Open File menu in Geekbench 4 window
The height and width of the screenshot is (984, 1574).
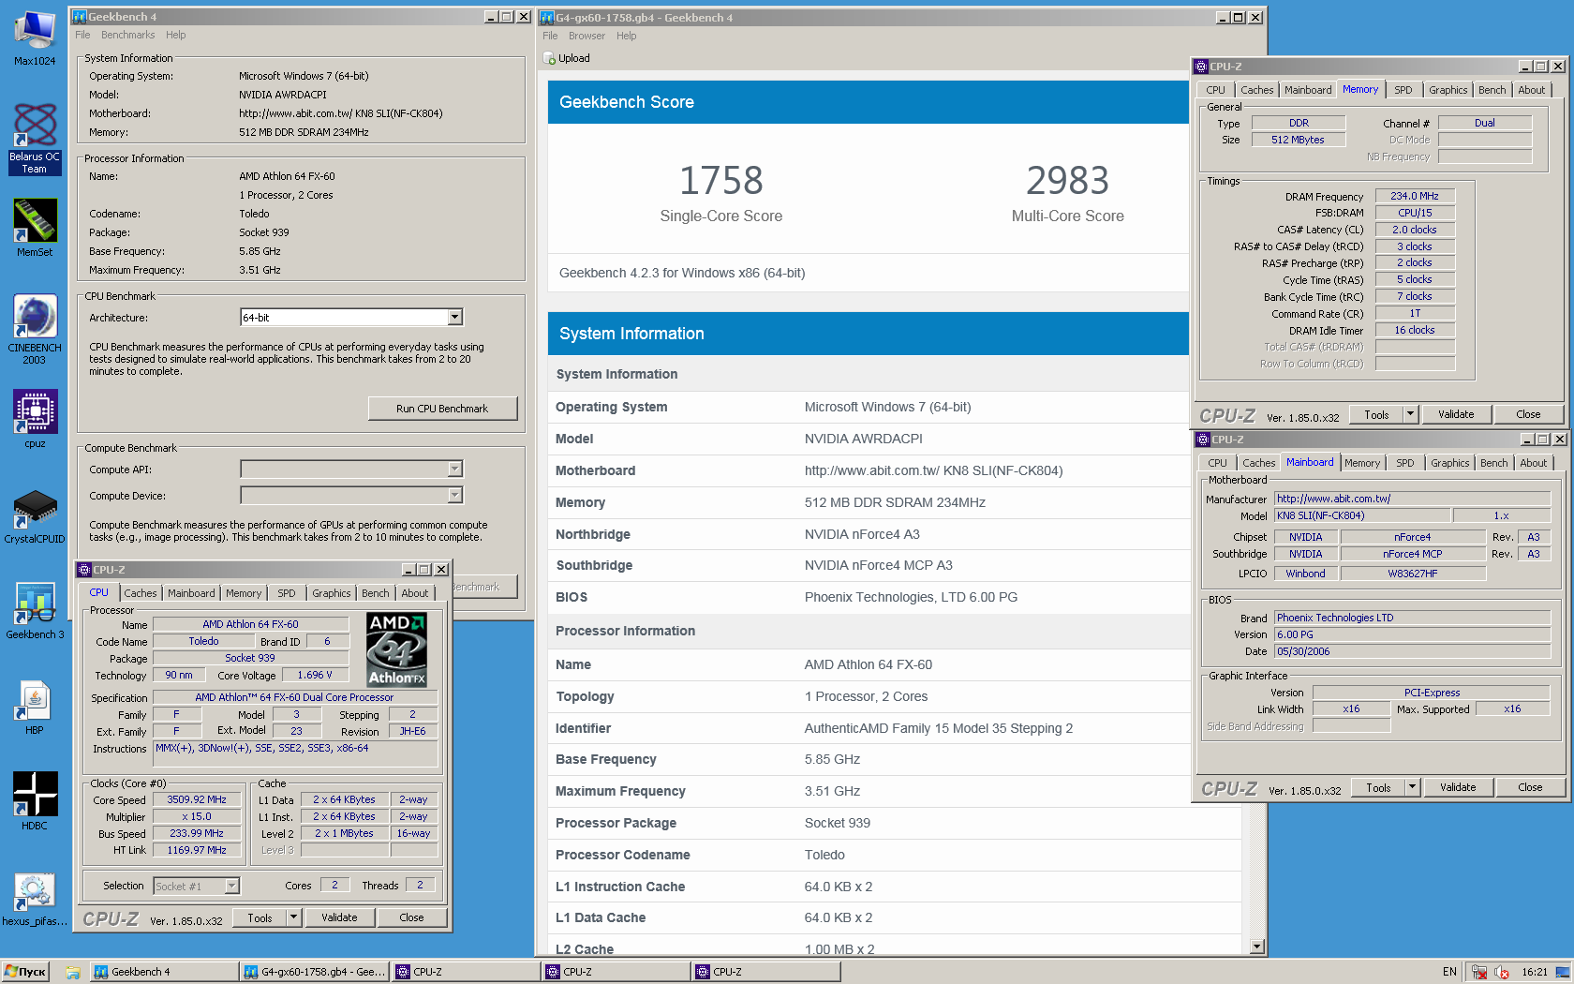(82, 35)
